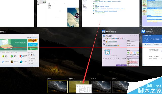Viewport: 162px width, 94px height.
Task: Open the dark blue circular app icon
Action: tap(21, 62)
